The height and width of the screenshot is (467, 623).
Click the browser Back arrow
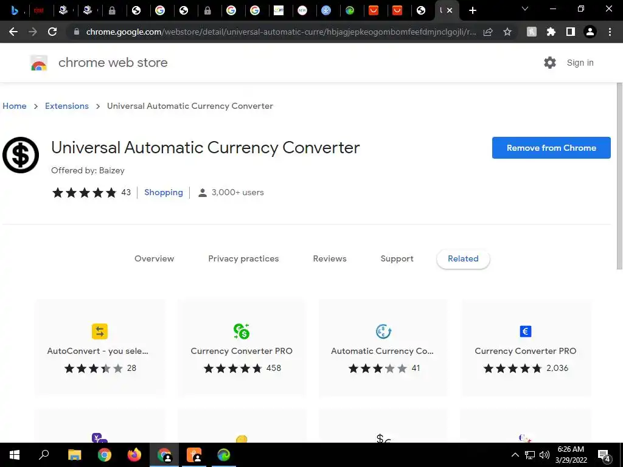13,32
